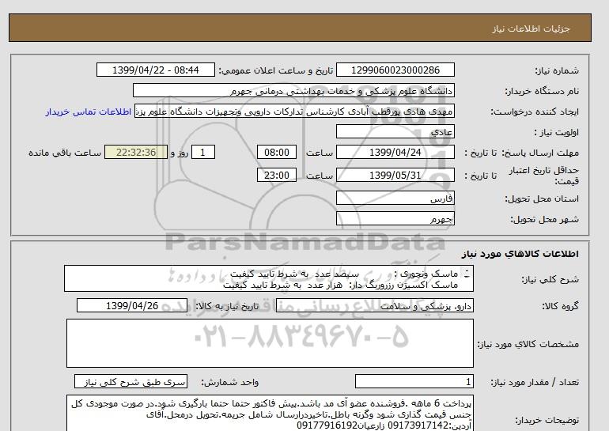Viewport: 609px width, 431px height.
Task: Click the label تعداد / مقدار مورد نیاز
Action: [535, 383]
